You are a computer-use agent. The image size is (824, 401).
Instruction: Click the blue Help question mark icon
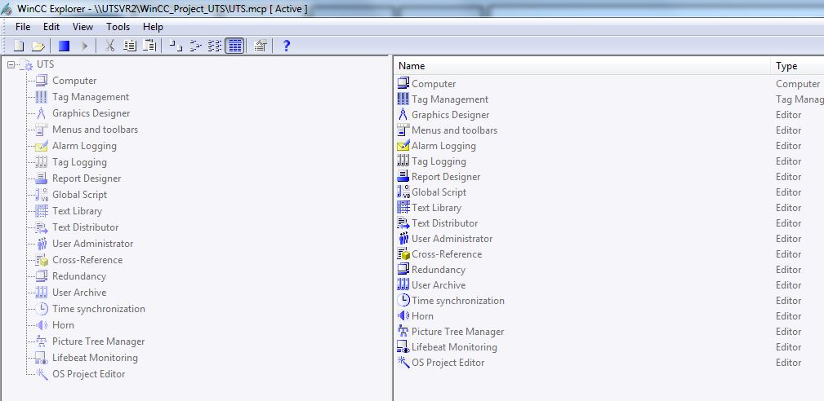(286, 46)
